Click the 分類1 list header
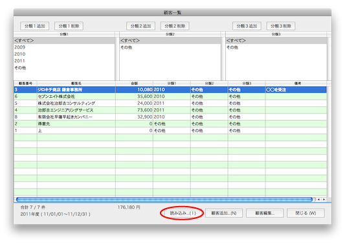Screen dimensions: 345x243 click(x=64, y=34)
